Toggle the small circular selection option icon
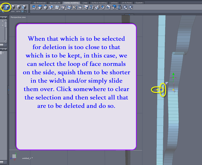 [25, 11]
